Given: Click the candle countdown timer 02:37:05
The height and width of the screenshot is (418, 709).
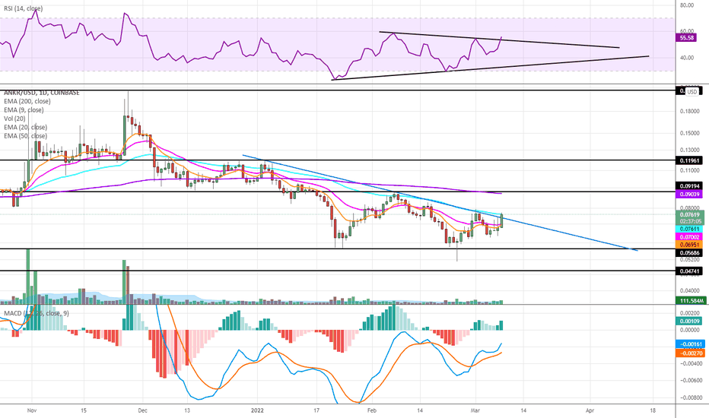Looking at the screenshot, I should pyautogui.click(x=689, y=221).
